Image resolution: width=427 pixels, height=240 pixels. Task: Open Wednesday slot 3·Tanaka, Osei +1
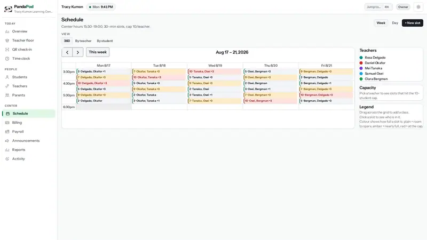pos(215,95)
